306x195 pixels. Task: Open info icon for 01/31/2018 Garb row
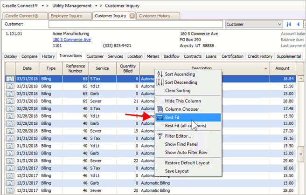[10, 154]
